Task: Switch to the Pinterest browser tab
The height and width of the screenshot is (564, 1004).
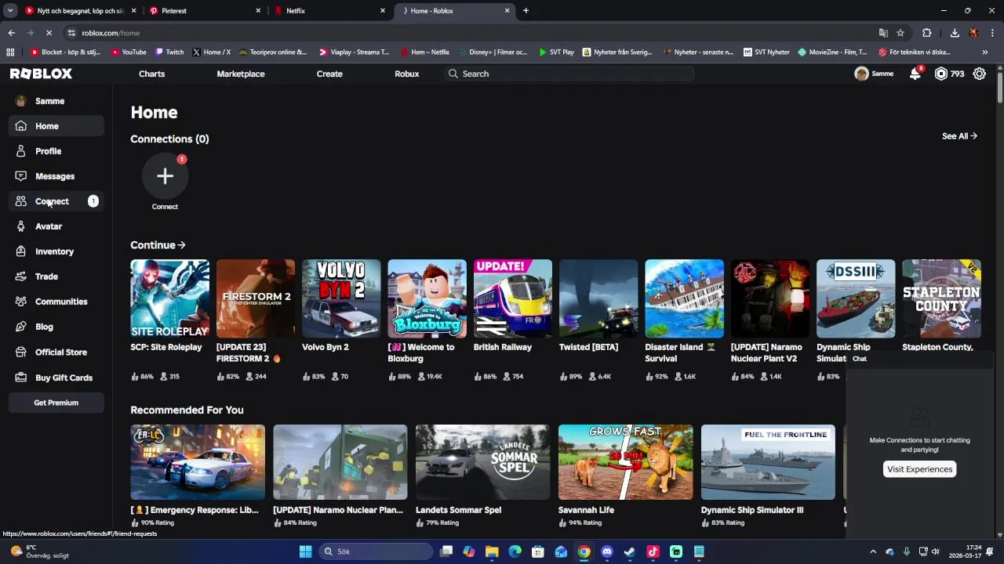Action: (206, 11)
